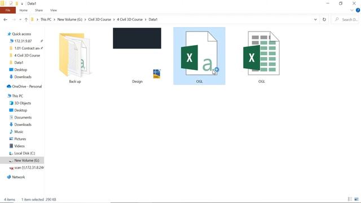
Task: Open the OGL spreadsheet with green table
Action: 261,56
